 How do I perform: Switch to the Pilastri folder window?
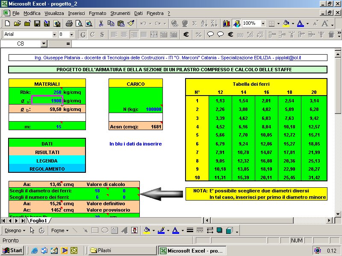pos(122,250)
